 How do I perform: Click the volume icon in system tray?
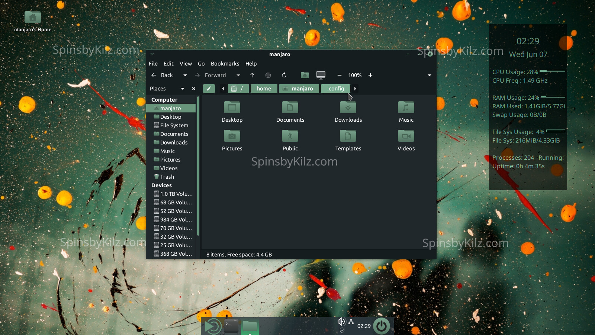click(x=341, y=322)
